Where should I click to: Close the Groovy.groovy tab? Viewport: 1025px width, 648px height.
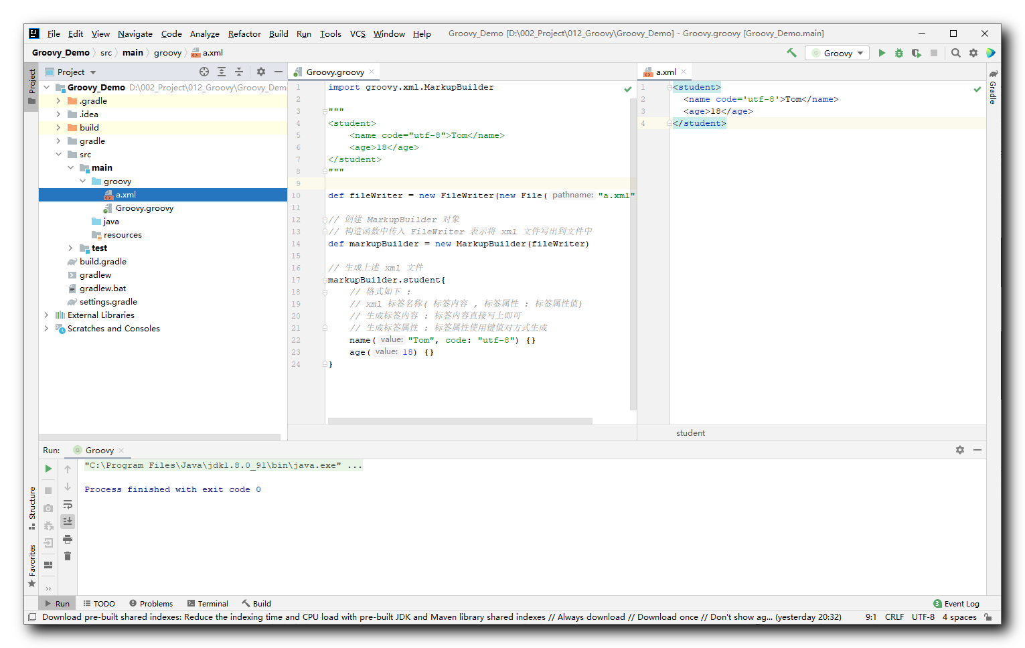pos(372,72)
